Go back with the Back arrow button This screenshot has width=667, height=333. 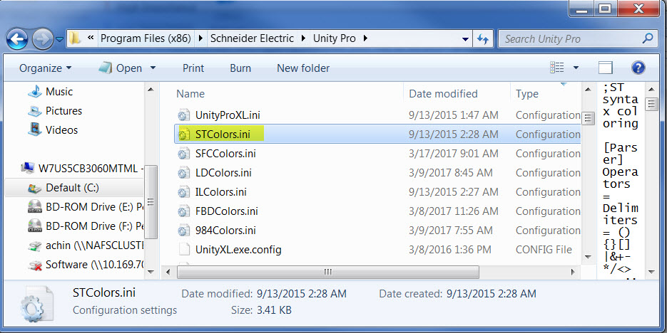coord(17,39)
